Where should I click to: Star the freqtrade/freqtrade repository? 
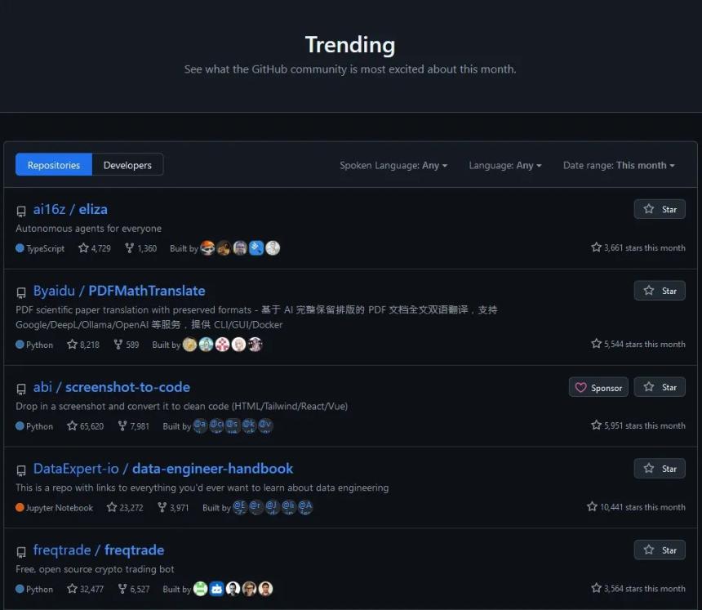click(x=660, y=550)
